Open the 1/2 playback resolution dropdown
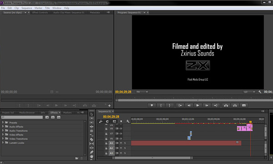The image size is (273, 164). tap(249, 92)
